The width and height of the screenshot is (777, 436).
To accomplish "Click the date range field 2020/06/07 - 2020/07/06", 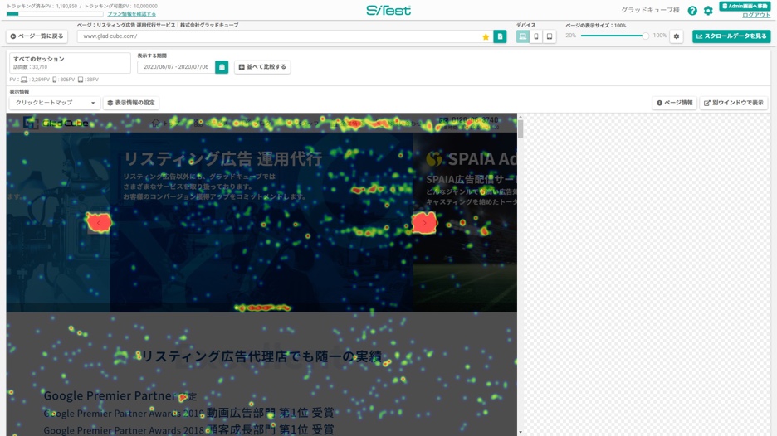I will (x=176, y=67).
